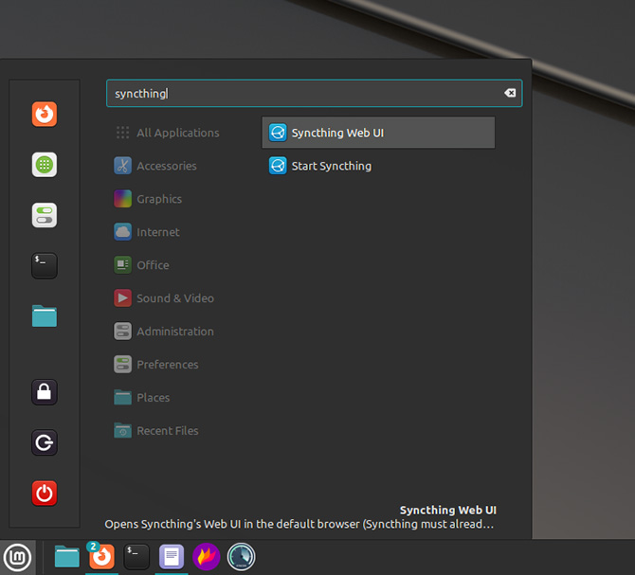The width and height of the screenshot is (635, 575).
Task: Open the circular gauge app in taskbar
Action: point(242,557)
